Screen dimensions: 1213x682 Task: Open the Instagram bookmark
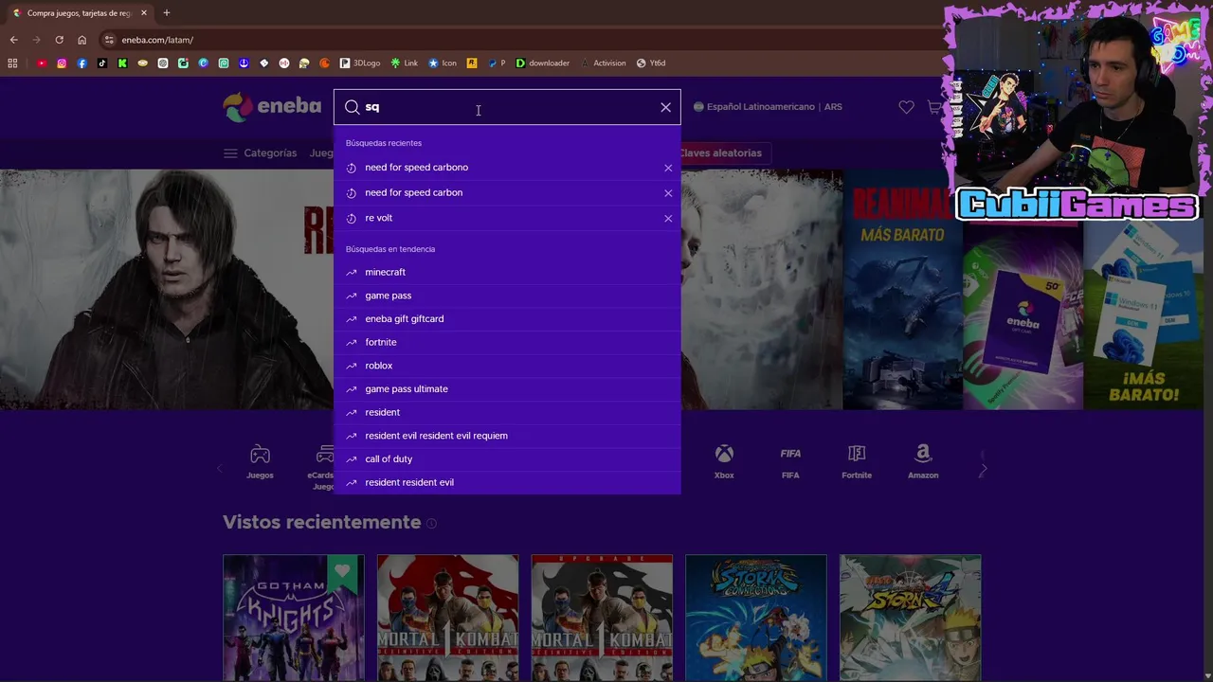pyautogui.click(x=62, y=63)
